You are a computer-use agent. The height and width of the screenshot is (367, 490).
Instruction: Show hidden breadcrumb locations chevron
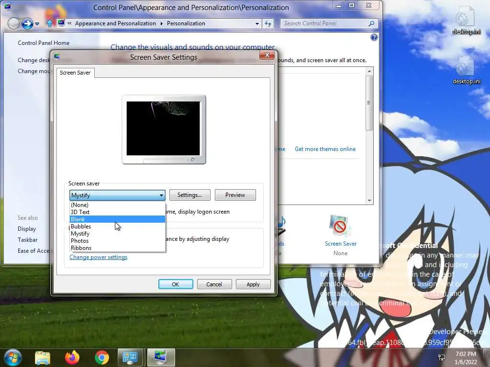click(69, 23)
